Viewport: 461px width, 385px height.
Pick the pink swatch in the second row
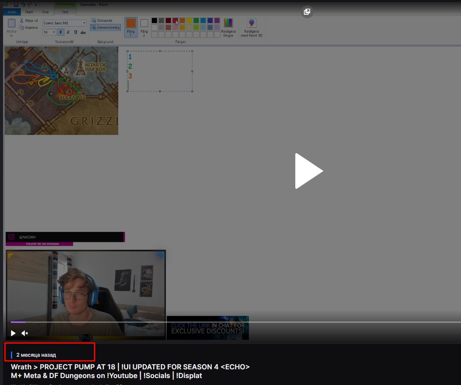pos(175,27)
